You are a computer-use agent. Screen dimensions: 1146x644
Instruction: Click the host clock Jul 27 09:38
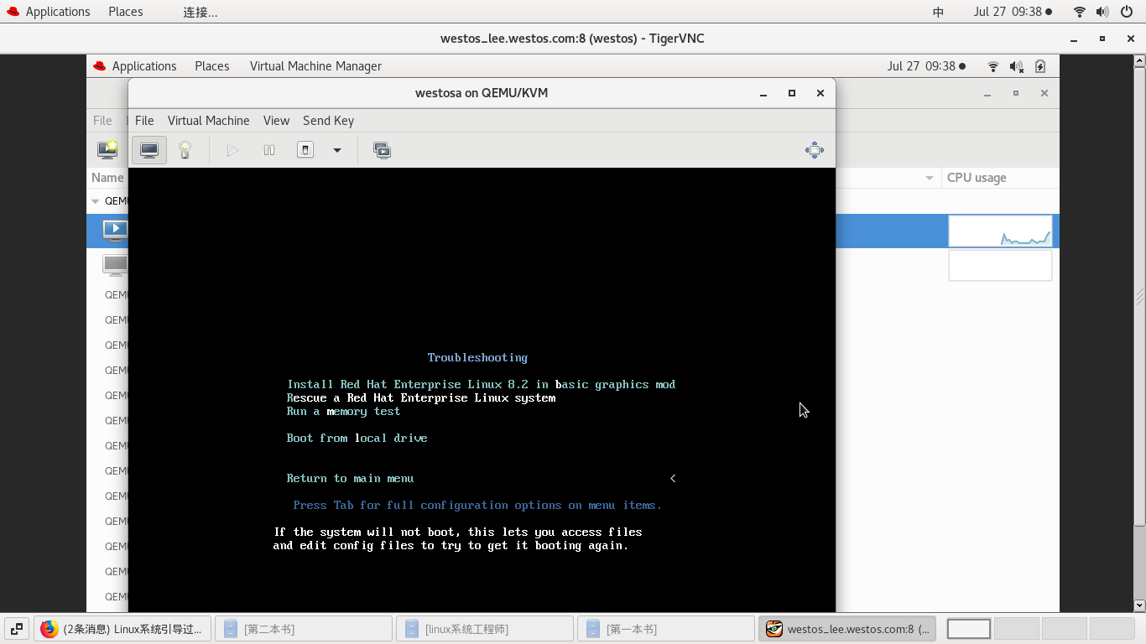(1013, 12)
